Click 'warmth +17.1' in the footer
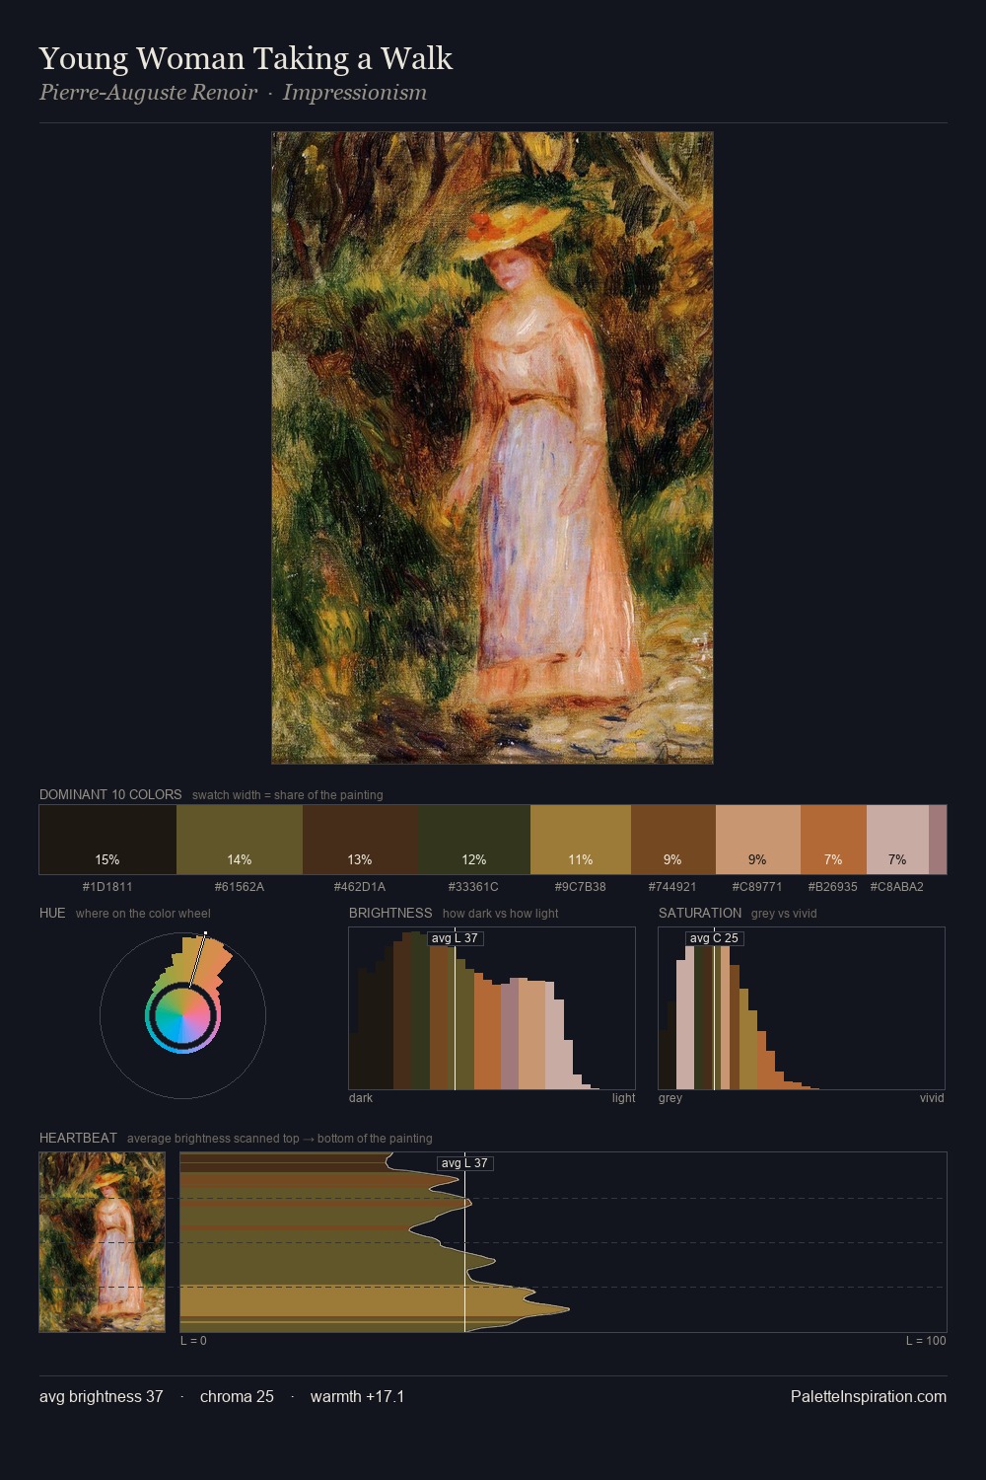The height and width of the screenshot is (1480, 986). (357, 1396)
